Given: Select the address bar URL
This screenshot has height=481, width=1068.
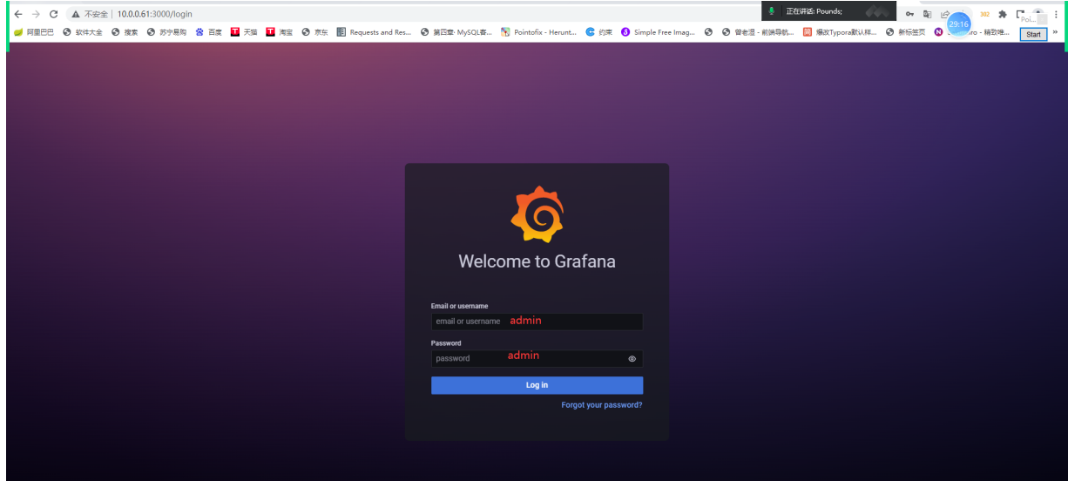Looking at the screenshot, I should tap(155, 14).
